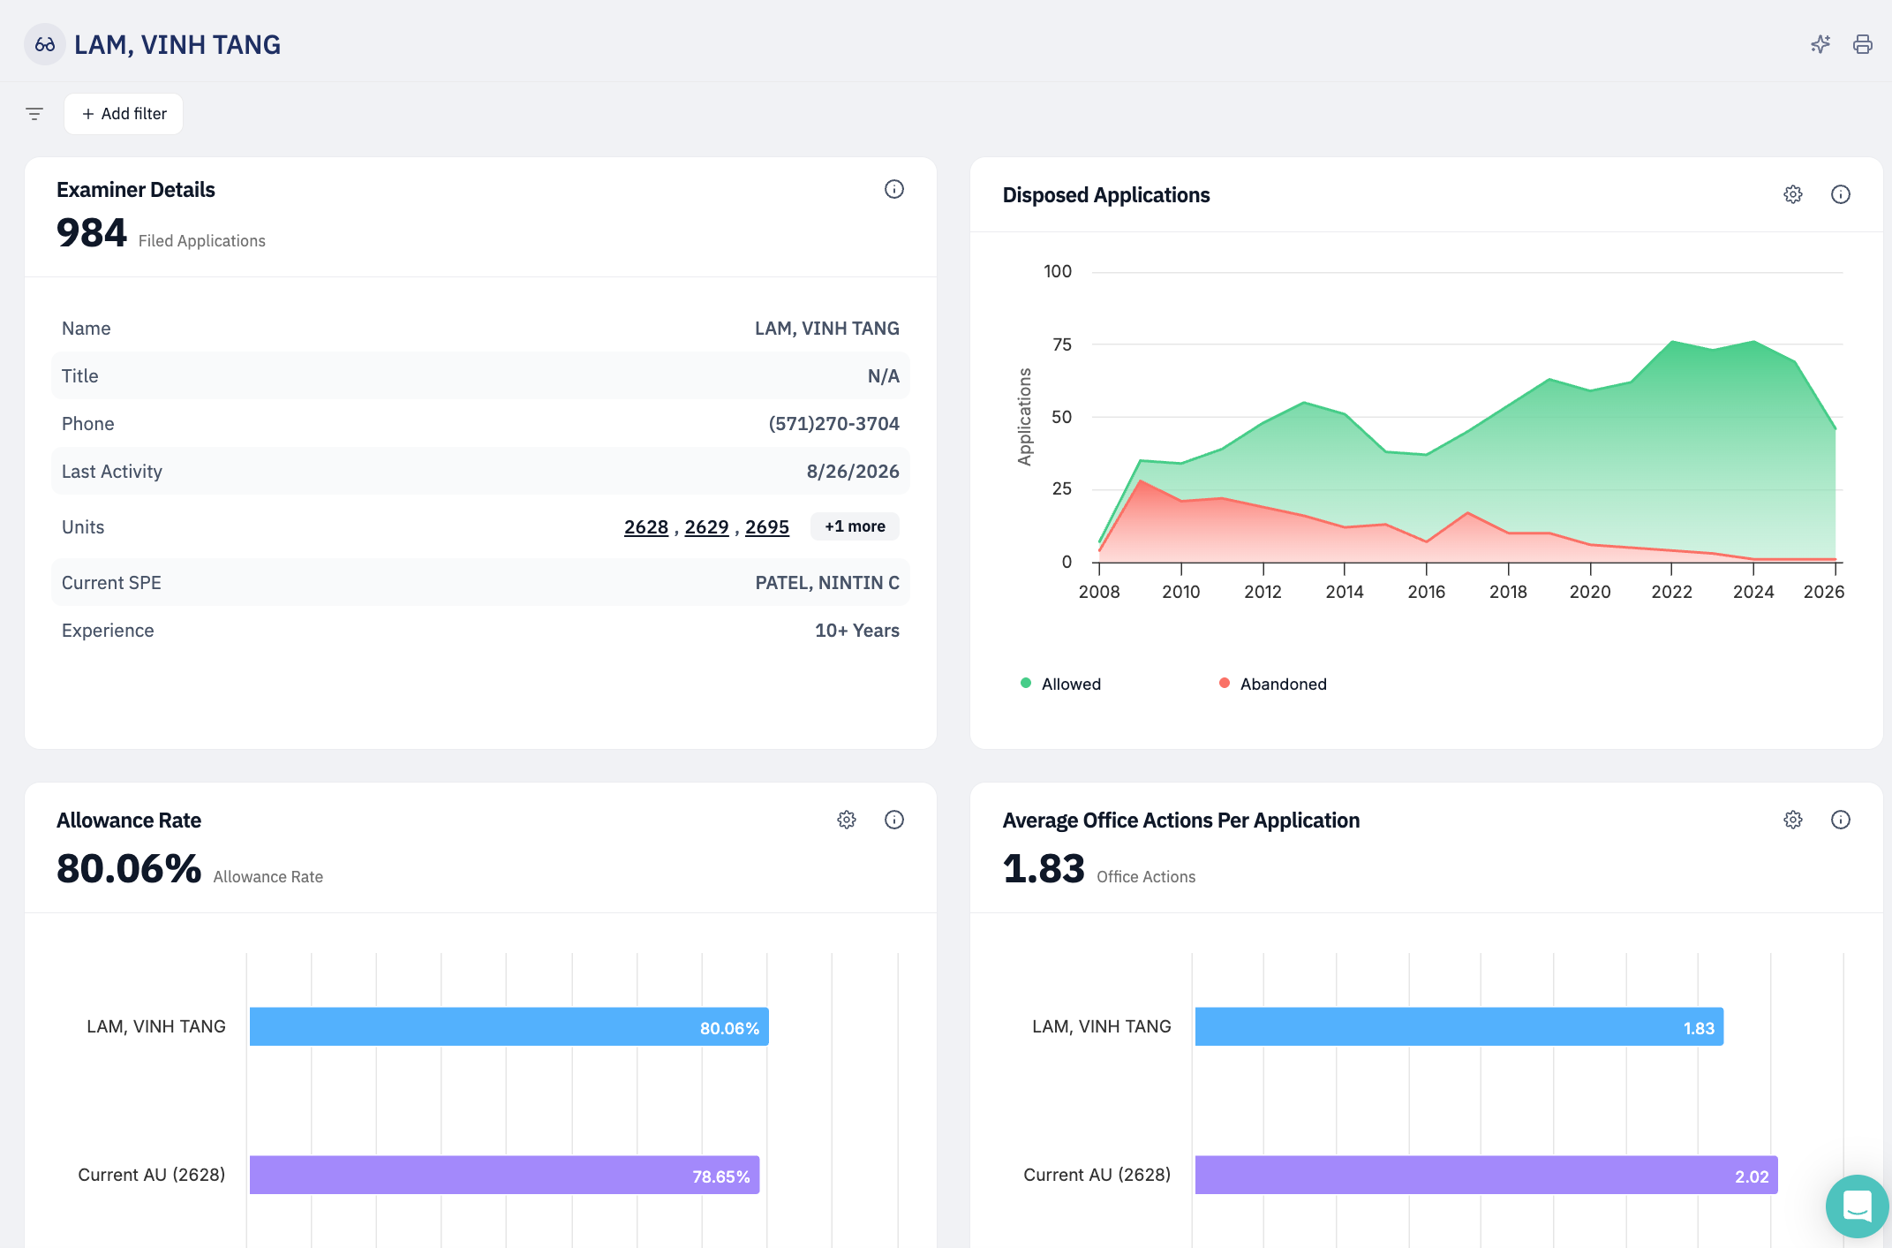
Task: Toggle the Abandoned legend series
Action: coord(1272,684)
